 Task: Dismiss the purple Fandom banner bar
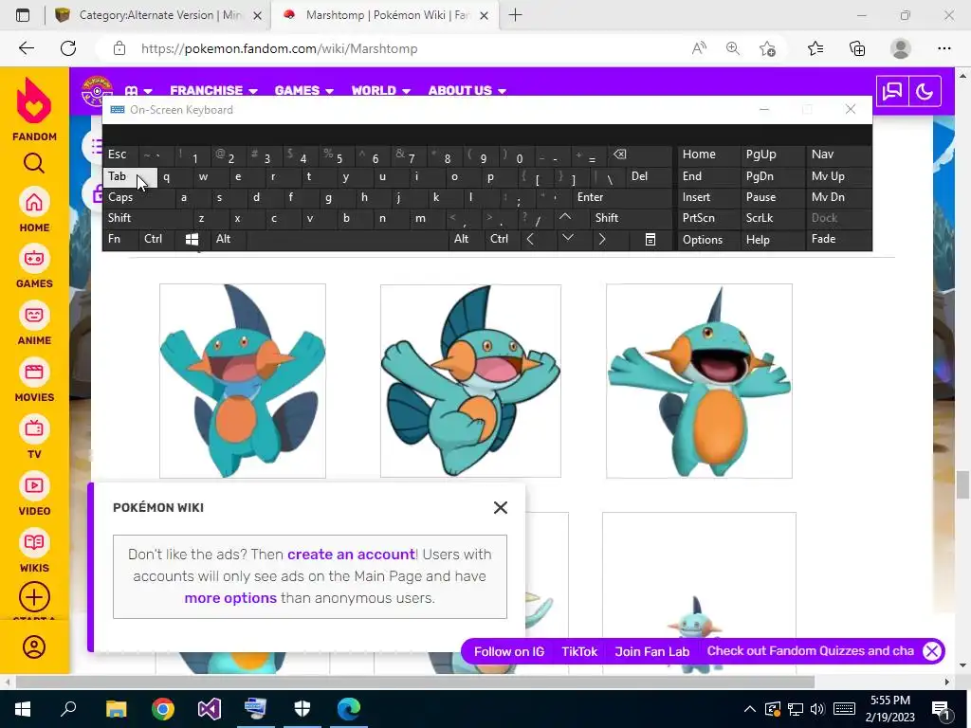[932, 651]
